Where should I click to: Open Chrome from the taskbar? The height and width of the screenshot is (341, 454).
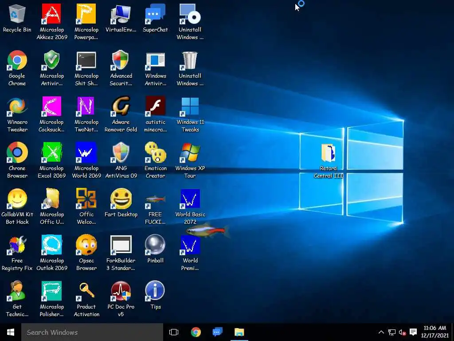click(x=196, y=332)
